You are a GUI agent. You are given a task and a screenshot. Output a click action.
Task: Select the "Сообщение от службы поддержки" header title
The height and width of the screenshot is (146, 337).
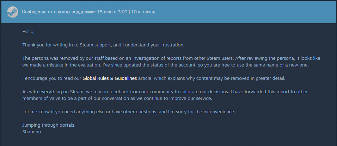tap(59, 12)
